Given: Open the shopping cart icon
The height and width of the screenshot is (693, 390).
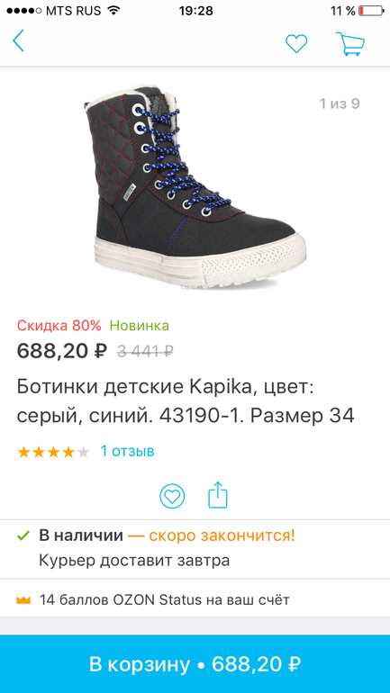Looking at the screenshot, I should point(350,44).
